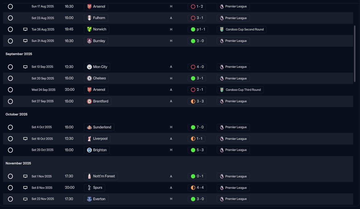Open the Brentford team button
This screenshot has height=209, width=360.
97,101
